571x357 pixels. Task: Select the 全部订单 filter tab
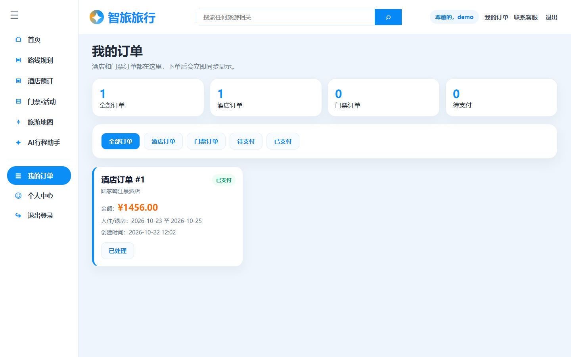click(121, 141)
